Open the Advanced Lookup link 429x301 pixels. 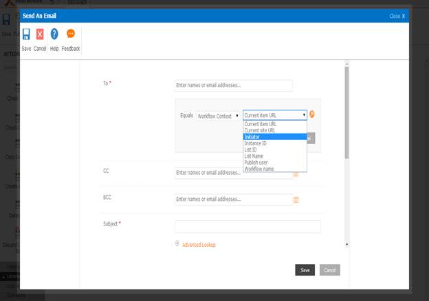pyautogui.click(x=199, y=245)
